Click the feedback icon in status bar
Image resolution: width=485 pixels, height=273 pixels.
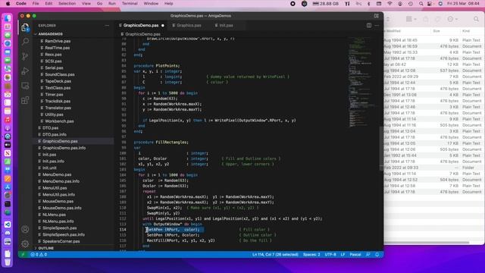pyautogui.click(x=368, y=255)
